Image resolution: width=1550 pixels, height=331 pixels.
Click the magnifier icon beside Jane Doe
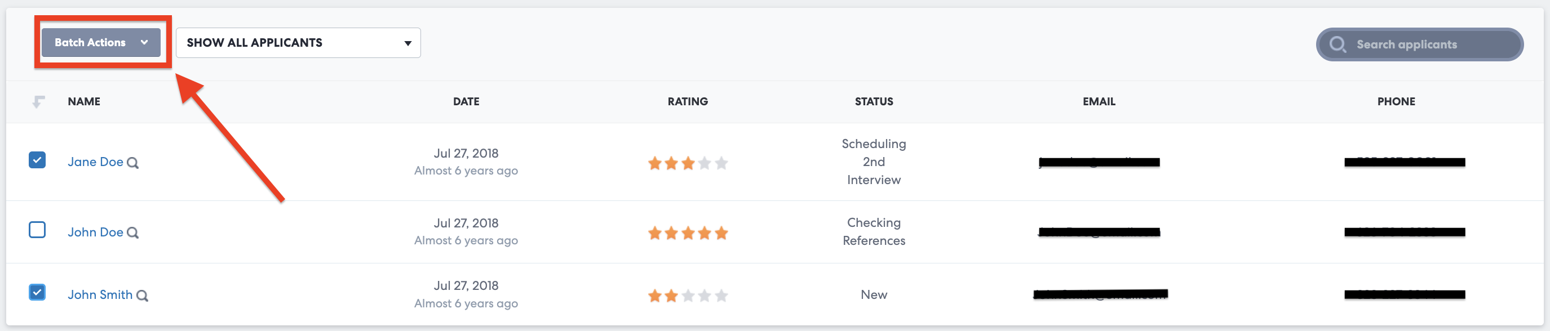(133, 163)
